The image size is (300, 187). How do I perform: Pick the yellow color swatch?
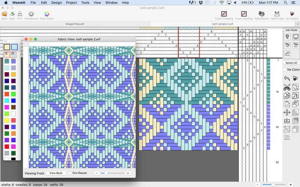[x=7, y=120]
